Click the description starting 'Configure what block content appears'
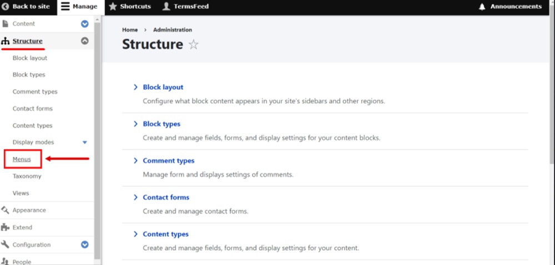 [264, 101]
